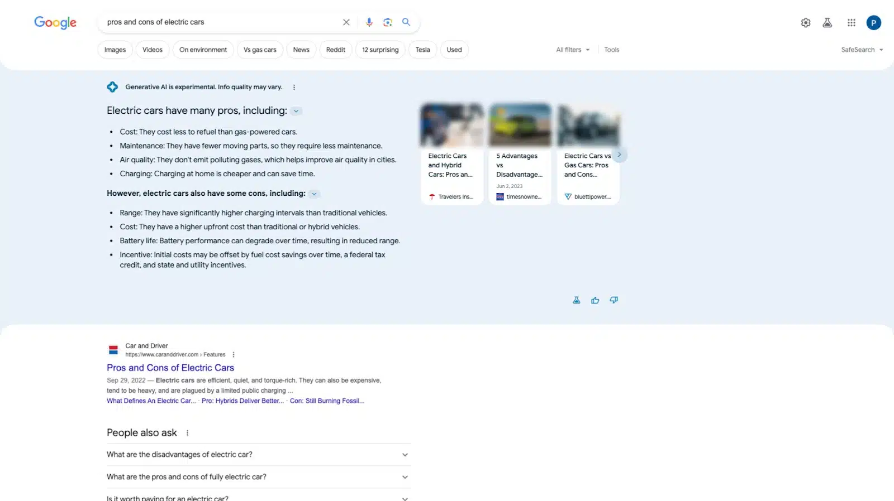Click timesnownews source favicon
The width and height of the screenshot is (894, 501).
click(x=500, y=197)
